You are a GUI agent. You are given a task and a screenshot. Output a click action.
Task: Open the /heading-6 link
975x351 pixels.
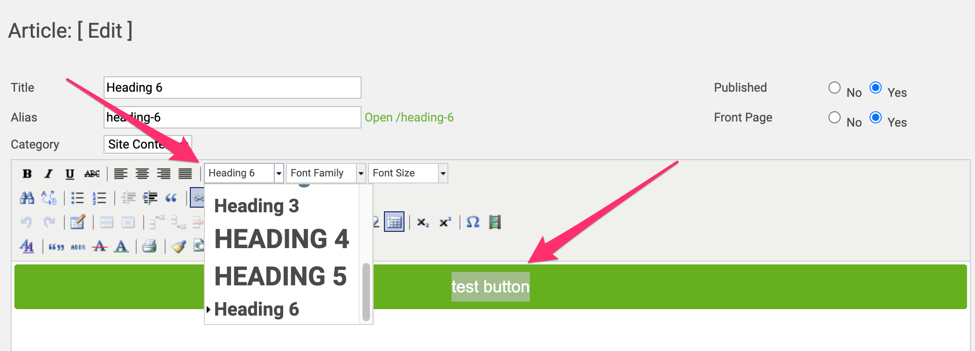pyautogui.click(x=409, y=117)
